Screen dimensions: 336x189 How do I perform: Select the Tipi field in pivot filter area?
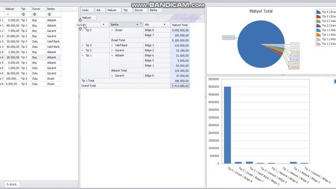pos(127,10)
